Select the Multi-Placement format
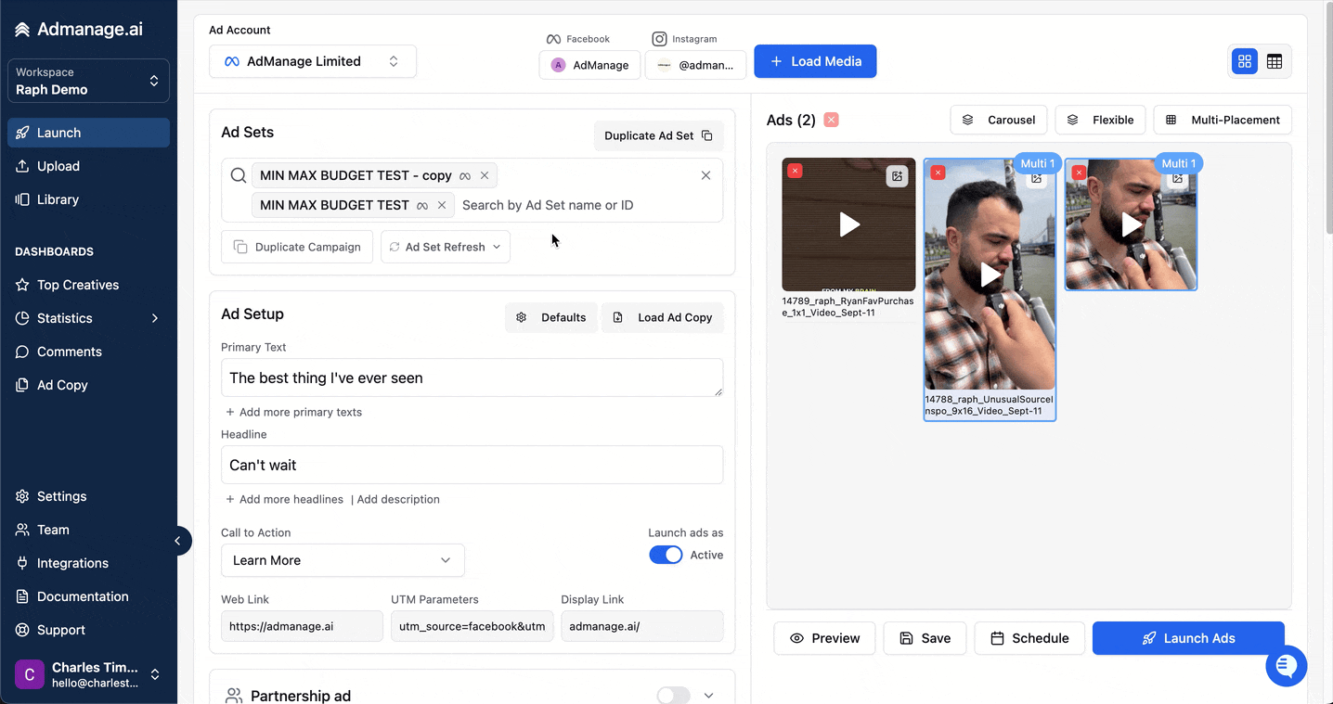 [1223, 120]
